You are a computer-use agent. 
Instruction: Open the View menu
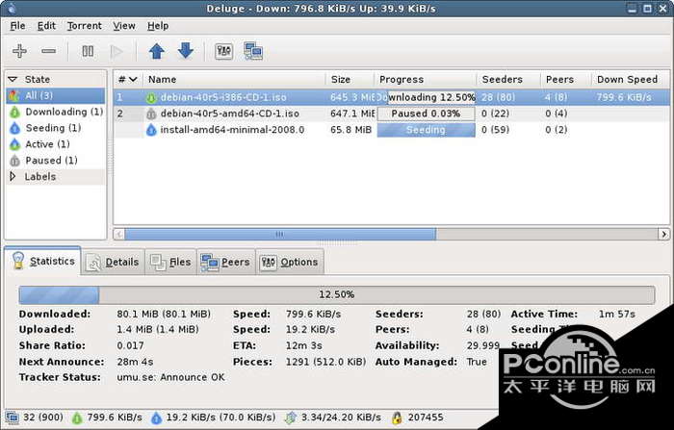[124, 26]
